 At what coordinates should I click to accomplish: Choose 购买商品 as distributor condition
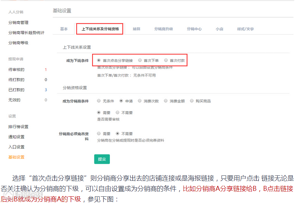192,101
